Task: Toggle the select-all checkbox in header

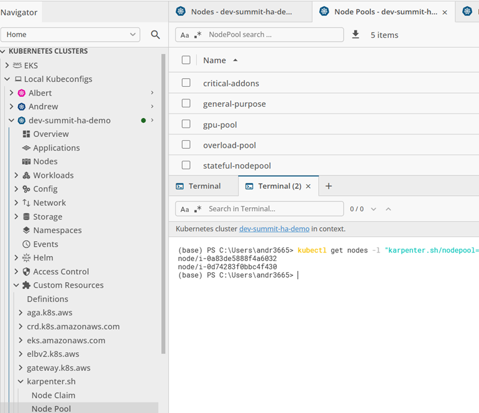Action: tap(186, 60)
